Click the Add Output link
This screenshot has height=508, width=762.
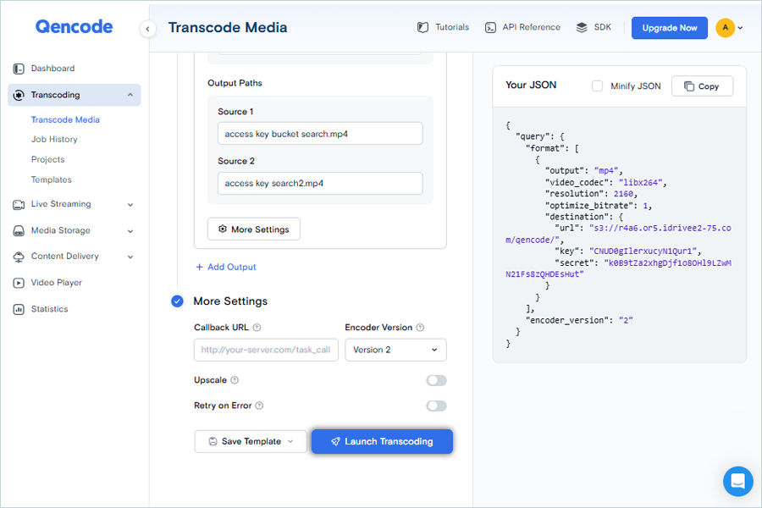(226, 267)
